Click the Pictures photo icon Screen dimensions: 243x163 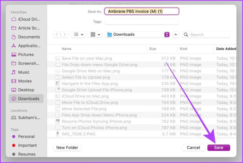[14, 55]
